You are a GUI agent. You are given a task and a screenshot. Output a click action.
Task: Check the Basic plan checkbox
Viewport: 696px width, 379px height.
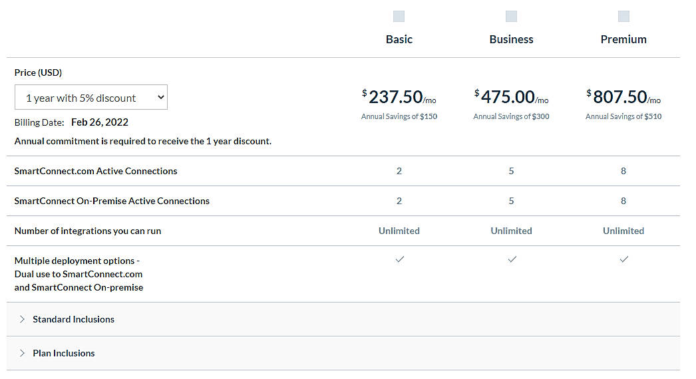pos(399,17)
